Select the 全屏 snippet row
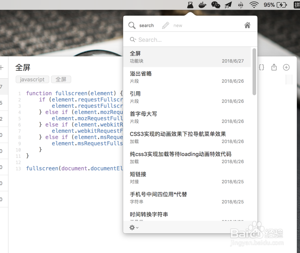 click(187, 57)
